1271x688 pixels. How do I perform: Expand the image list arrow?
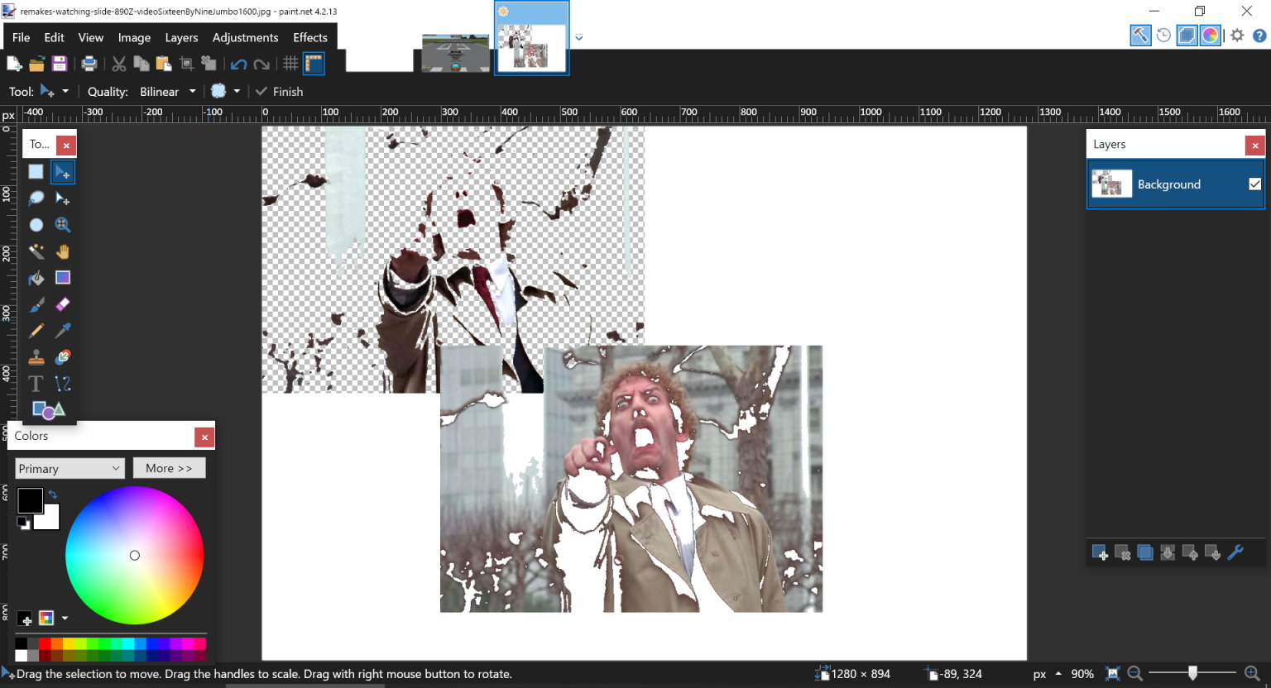point(579,37)
